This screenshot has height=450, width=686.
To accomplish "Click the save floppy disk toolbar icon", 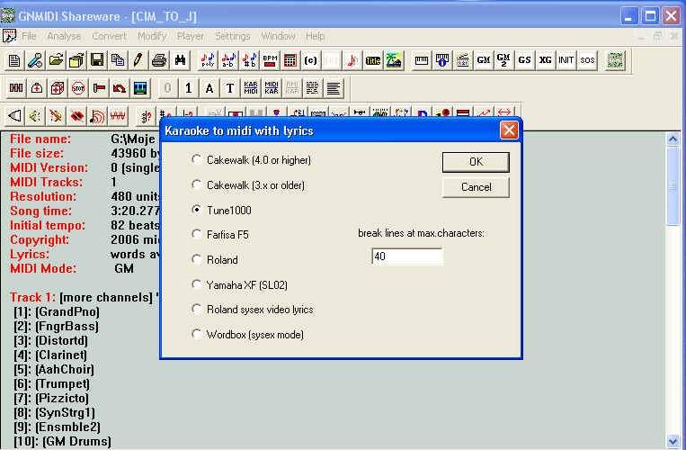I will 96,60.
